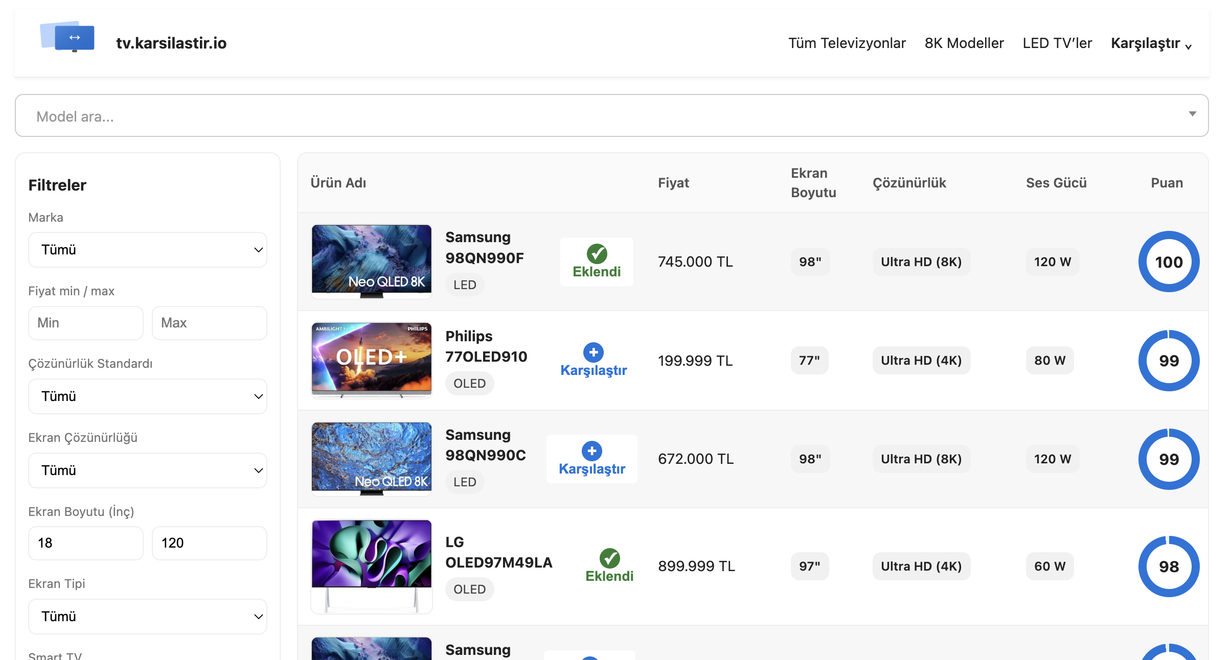This screenshot has height=660, width=1231.
Task: Open the Karşılaştır menu in navigation
Action: click(x=1150, y=43)
